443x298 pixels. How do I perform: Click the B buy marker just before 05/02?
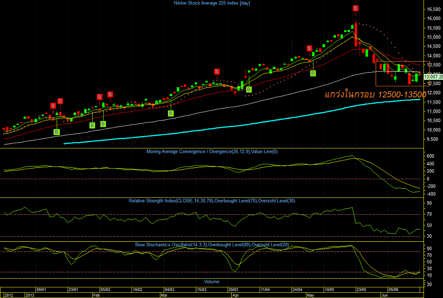tap(93, 125)
